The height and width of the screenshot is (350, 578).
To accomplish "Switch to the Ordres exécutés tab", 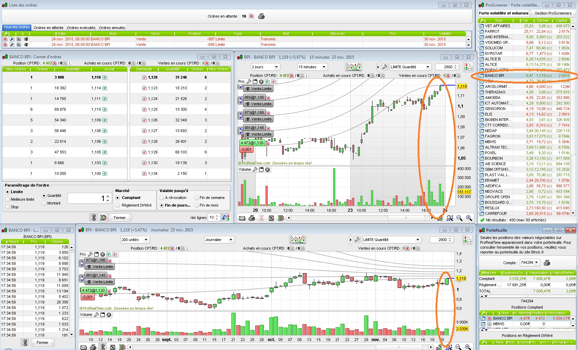I will 81,28.
